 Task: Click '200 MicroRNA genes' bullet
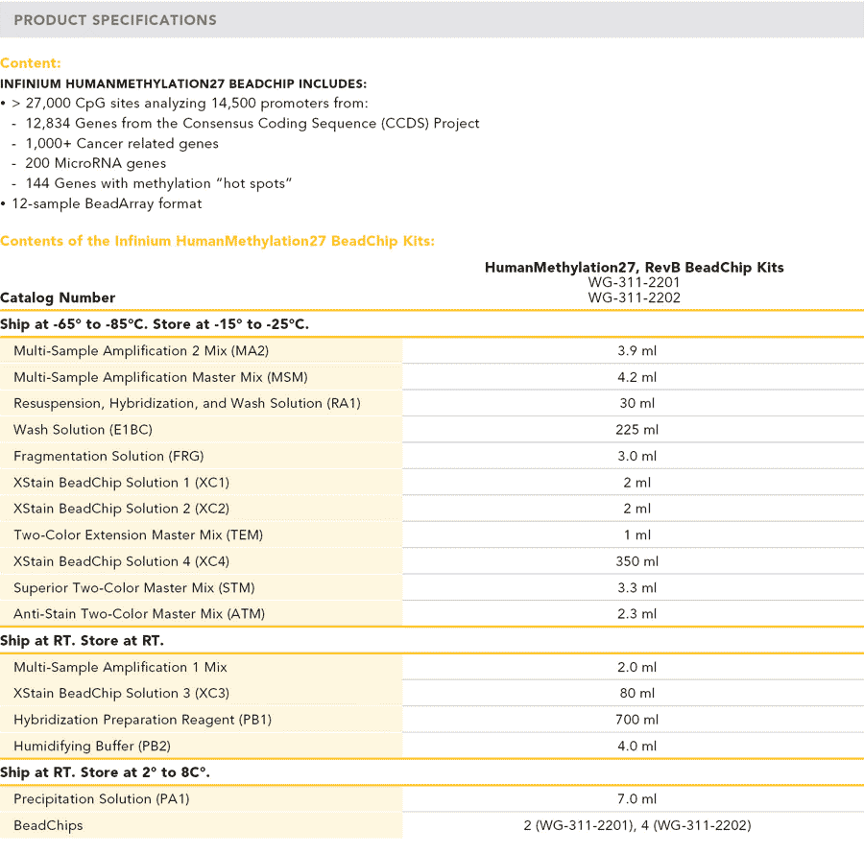click(x=95, y=163)
